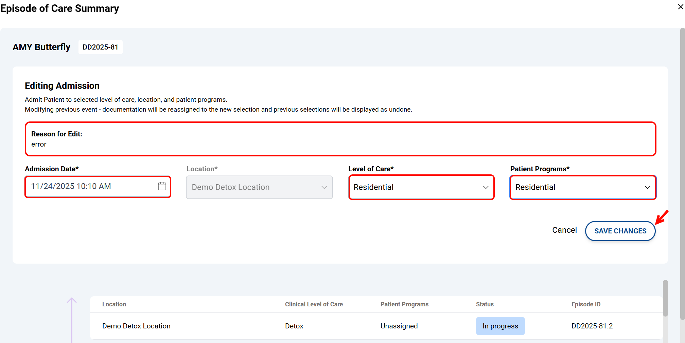Click the Clinical Level of Care header
Viewport: 685px width, 343px height.
pyautogui.click(x=314, y=304)
